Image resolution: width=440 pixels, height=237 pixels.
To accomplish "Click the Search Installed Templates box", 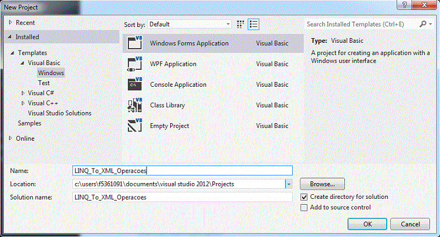I will pyautogui.click(x=362, y=24).
